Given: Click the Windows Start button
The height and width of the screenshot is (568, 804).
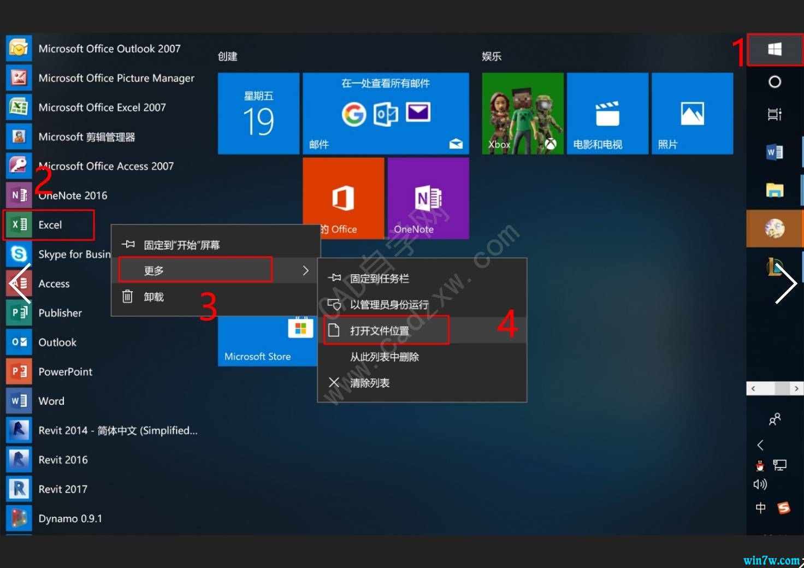Looking at the screenshot, I should click(775, 50).
